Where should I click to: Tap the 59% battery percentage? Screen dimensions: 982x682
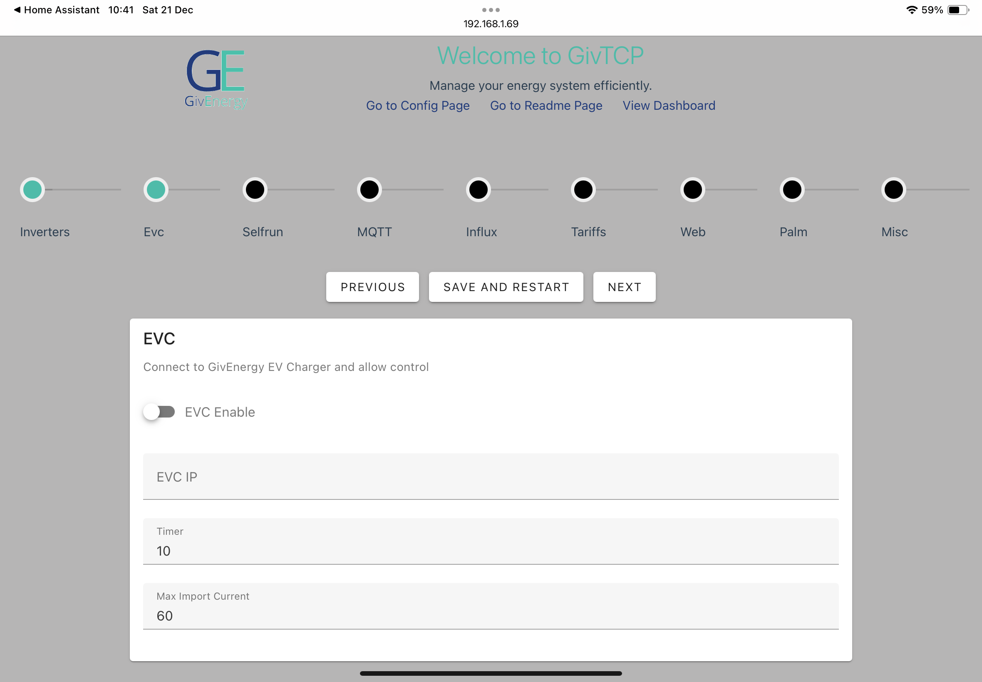point(932,10)
